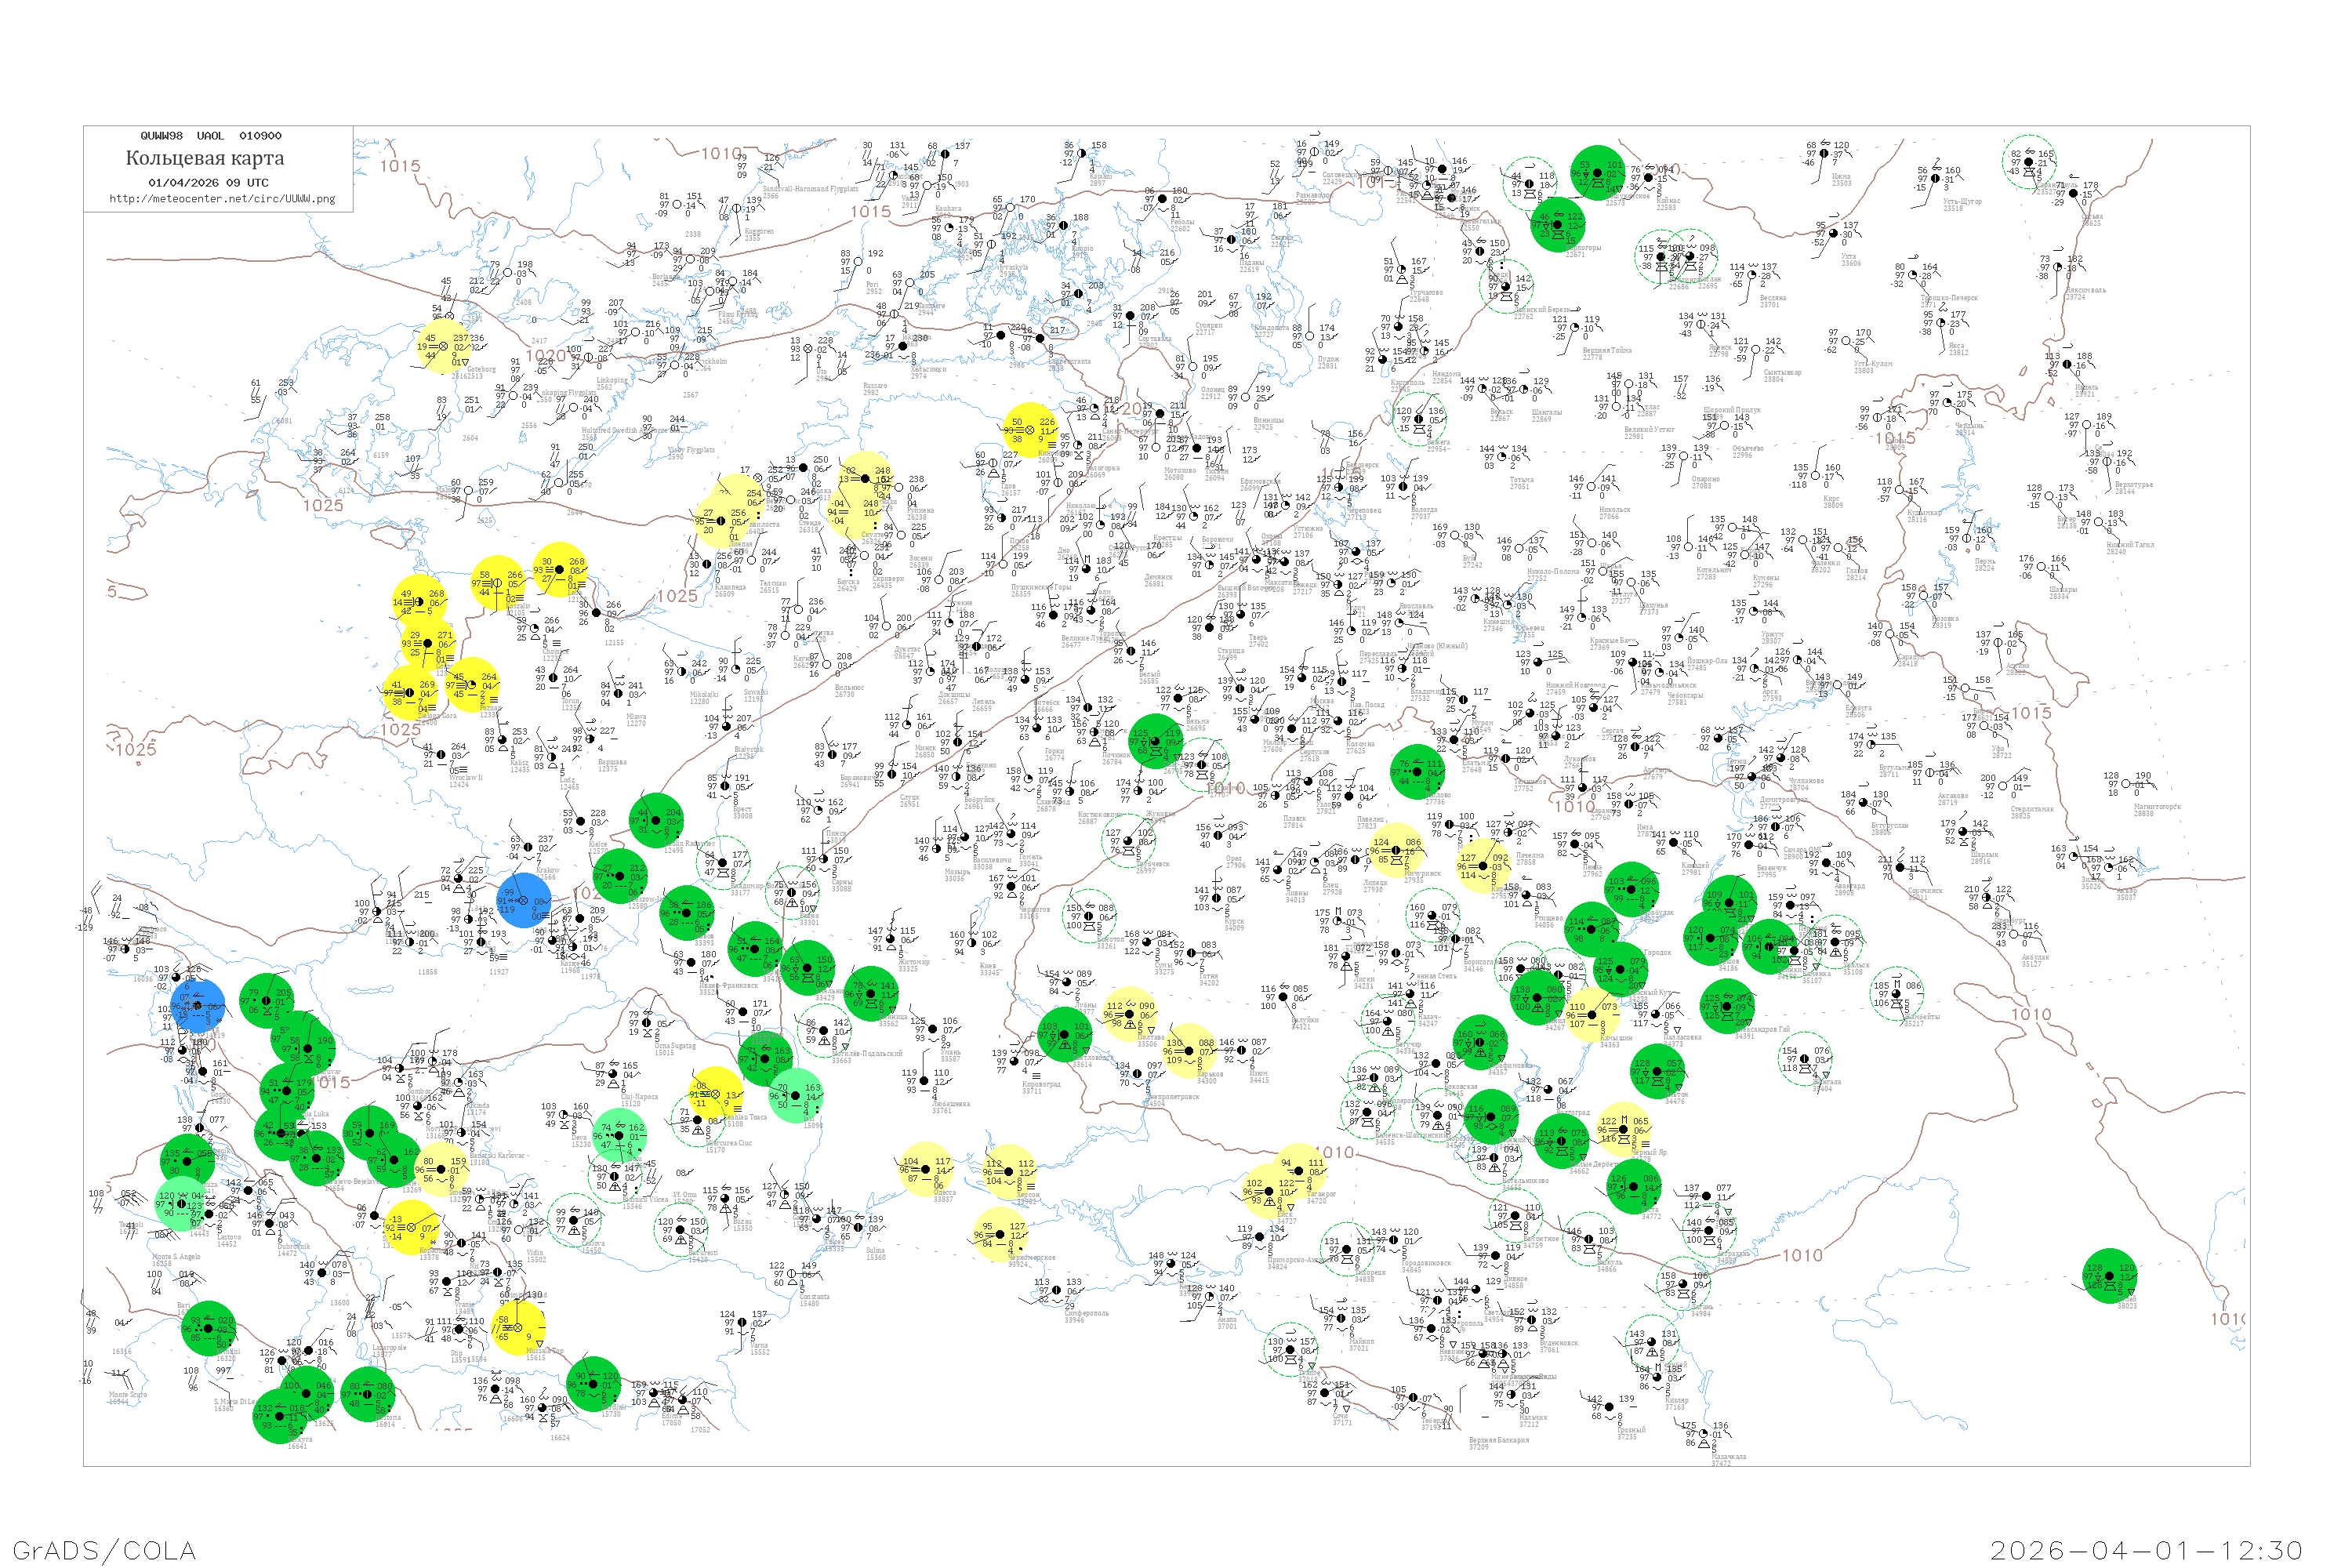
Task: Click the yellow Ceahlau Toaca station marker
Action: (716, 1094)
